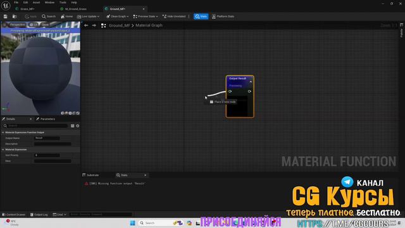Screen dimensions: 405x228
Task: Navigate back in graph history
Action: (x=86, y=25)
